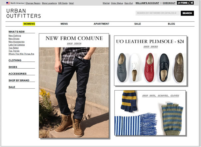201x147 pixels.
Task: Switch to the Apartment tab
Action: pyautogui.click(x=101, y=24)
